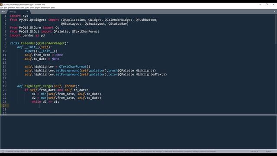The height and width of the screenshot is (156, 277).
Task: Click the word 'sys' on line 1
Action: (25, 16)
